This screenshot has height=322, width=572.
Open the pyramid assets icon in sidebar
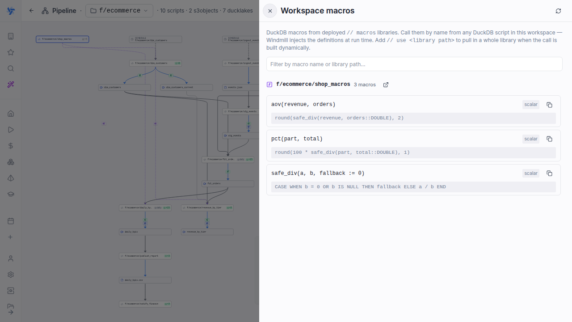[x=11, y=178]
